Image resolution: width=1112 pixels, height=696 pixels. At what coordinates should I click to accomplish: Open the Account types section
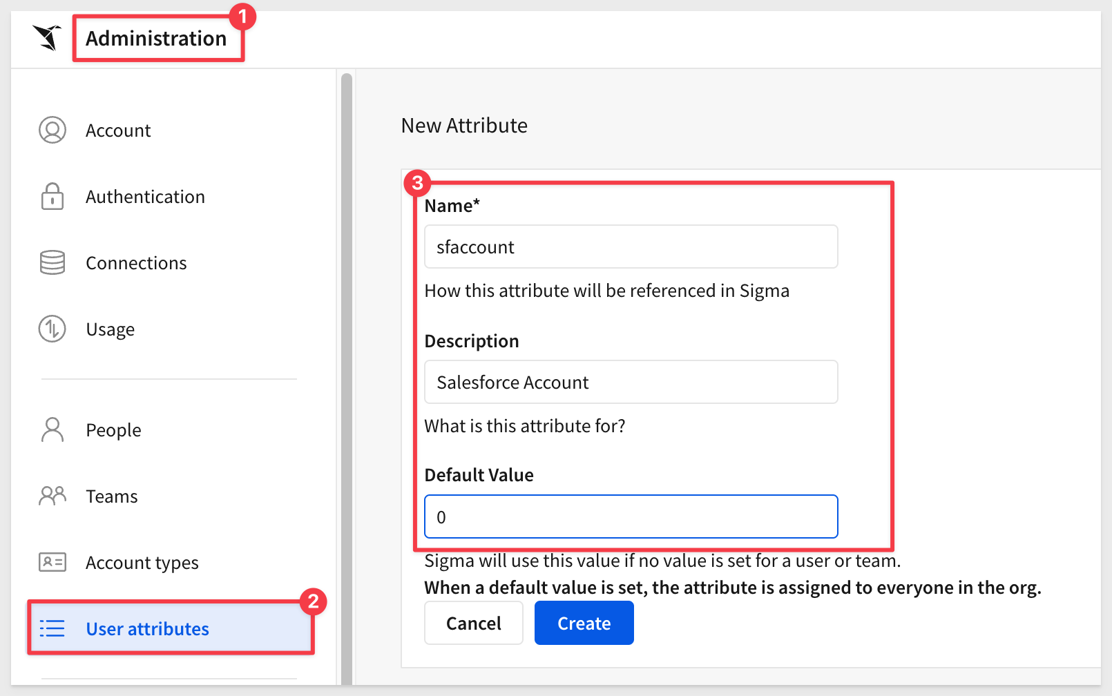142,563
